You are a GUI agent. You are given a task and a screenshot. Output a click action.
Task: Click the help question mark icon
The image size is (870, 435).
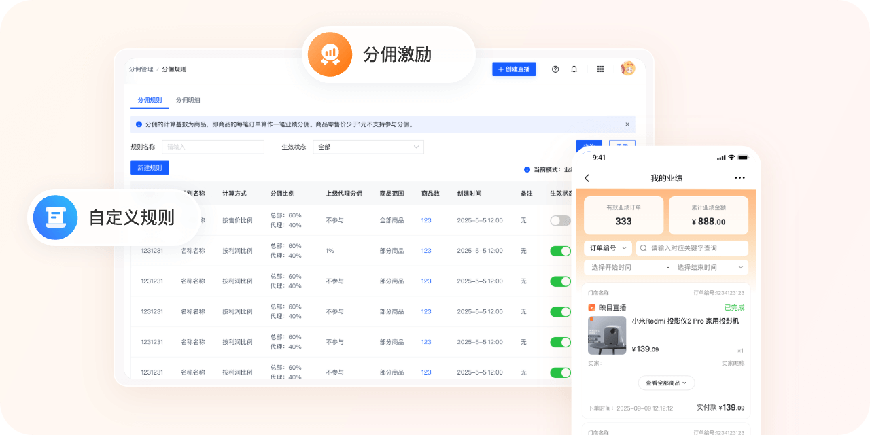click(555, 69)
